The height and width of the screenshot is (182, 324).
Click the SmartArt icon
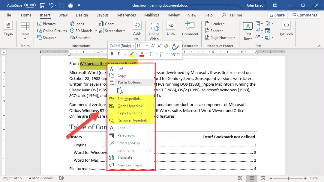point(79,38)
